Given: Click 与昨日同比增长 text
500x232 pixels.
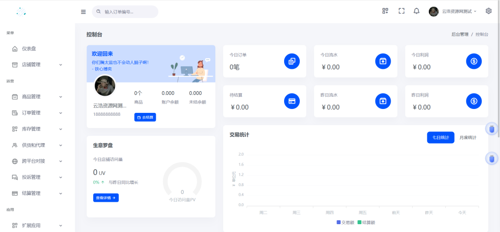Looking at the screenshot, I should [124, 183].
